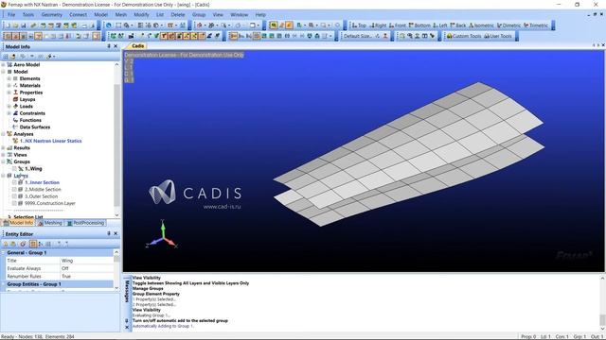
Task: Pin the Entity Editor pane
Action: click(109, 233)
